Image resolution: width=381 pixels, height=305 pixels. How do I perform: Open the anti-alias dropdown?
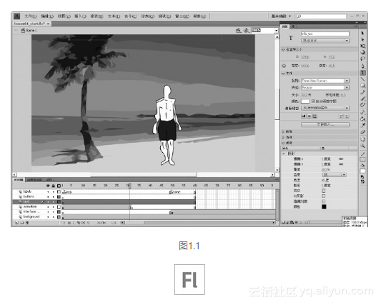(325, 108)
